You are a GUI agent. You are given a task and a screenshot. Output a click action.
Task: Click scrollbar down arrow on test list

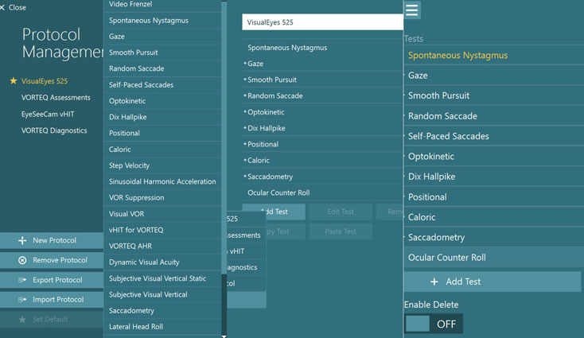224,336
